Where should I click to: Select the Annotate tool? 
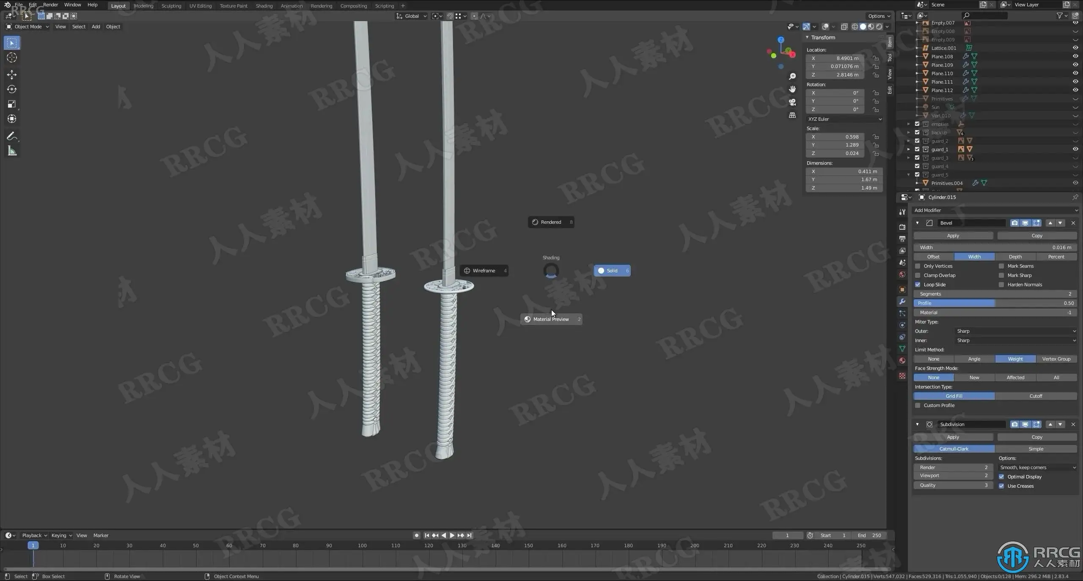click(x=12, y=136)
